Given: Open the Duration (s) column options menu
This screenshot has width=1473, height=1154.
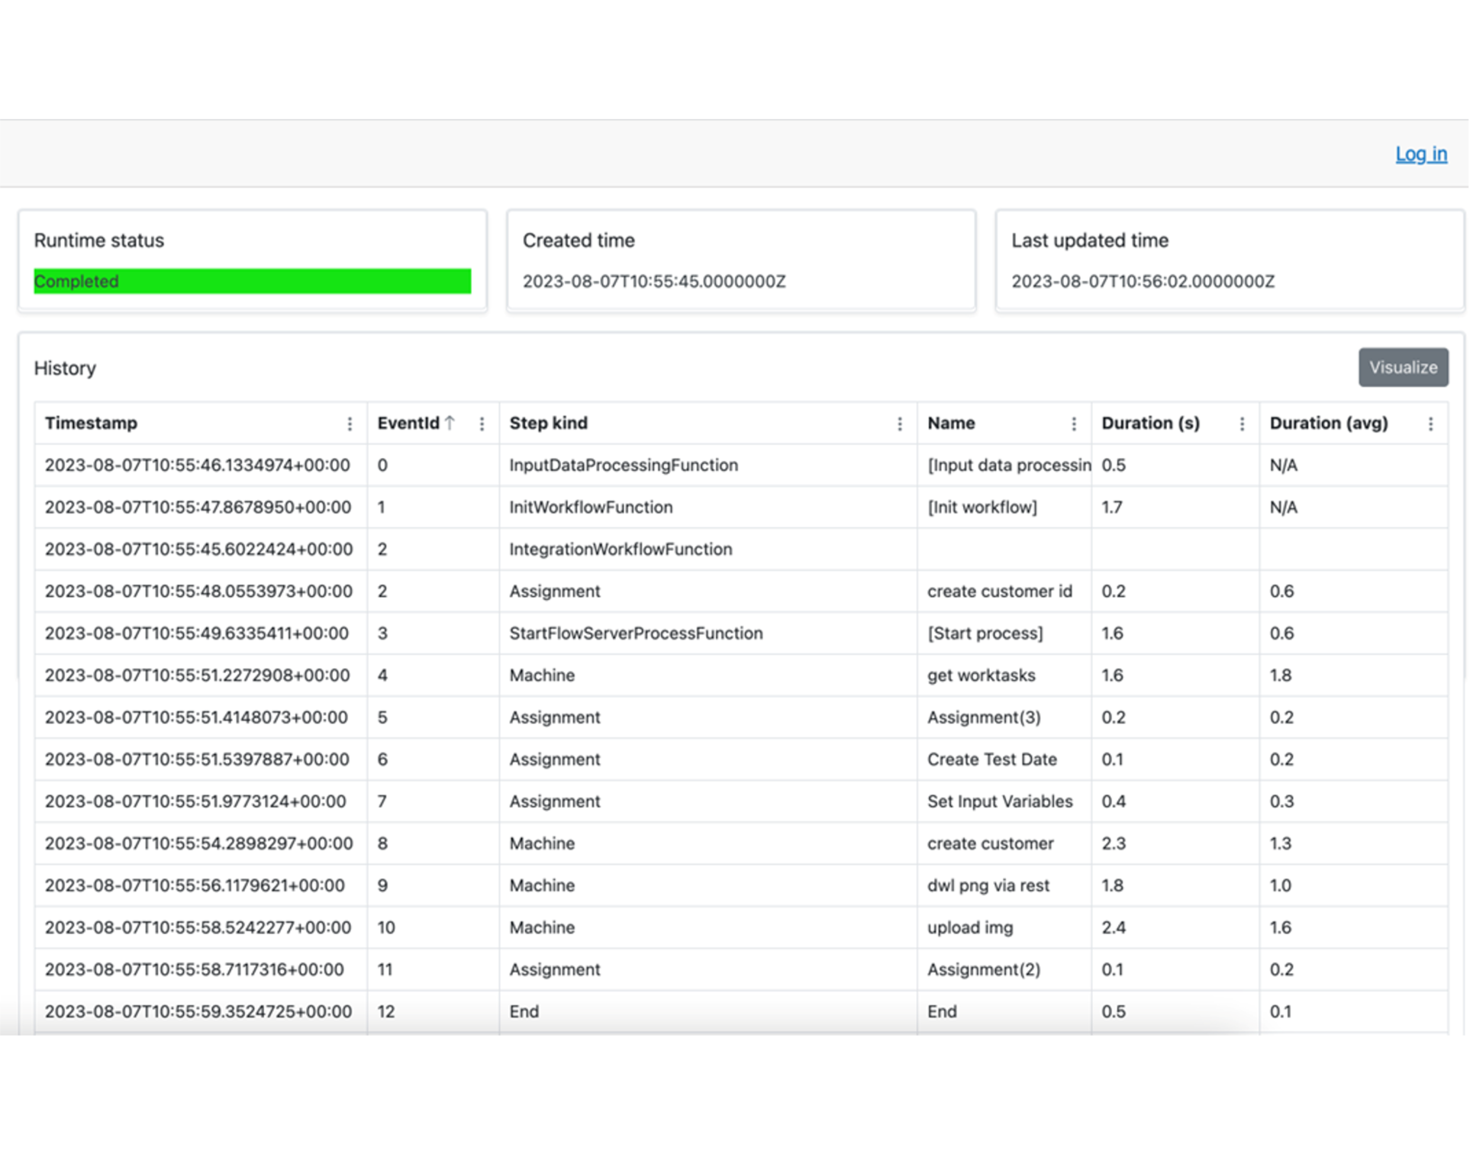Looking at the screenshot, I should [1242, 423].
